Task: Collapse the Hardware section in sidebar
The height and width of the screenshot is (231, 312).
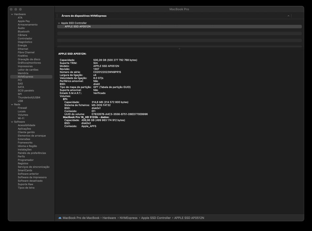Action: (x=12, y=14)
